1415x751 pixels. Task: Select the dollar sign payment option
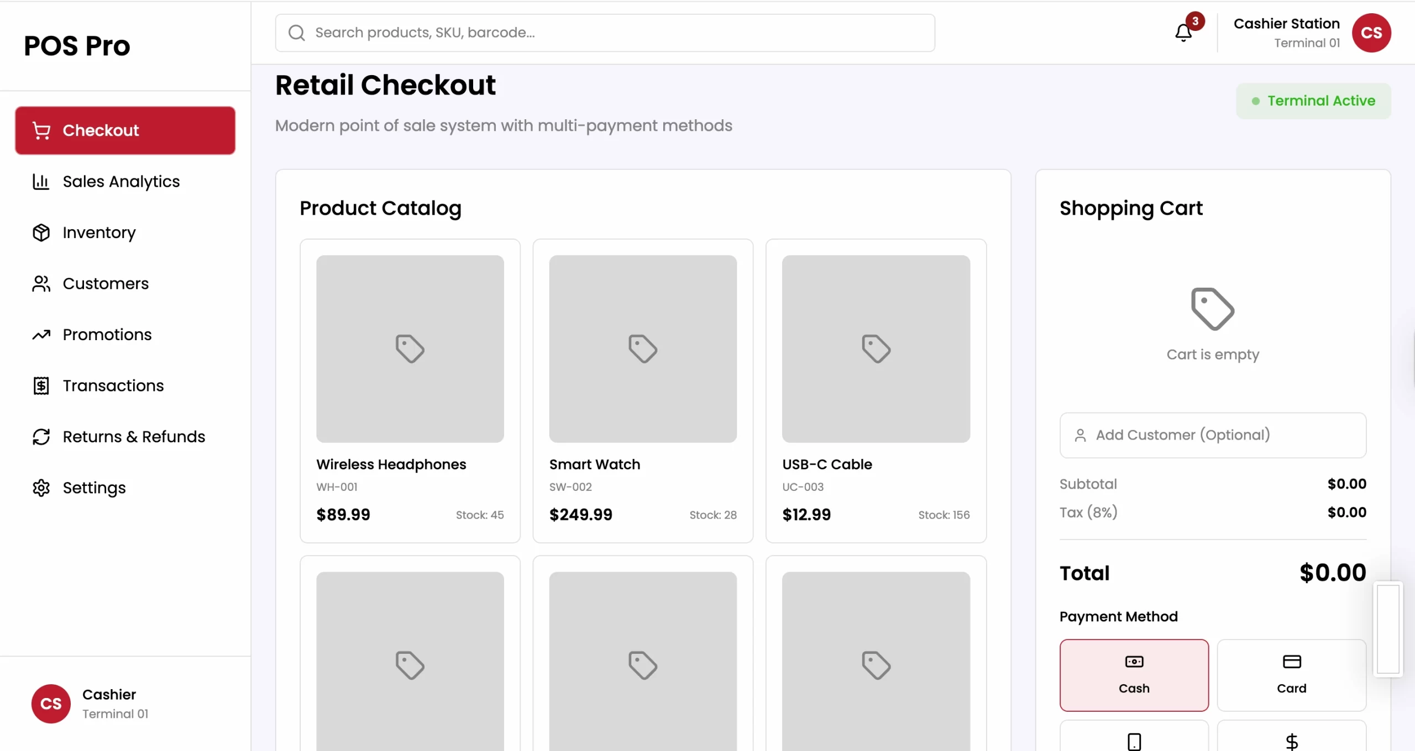click(x=1291, y=739)
